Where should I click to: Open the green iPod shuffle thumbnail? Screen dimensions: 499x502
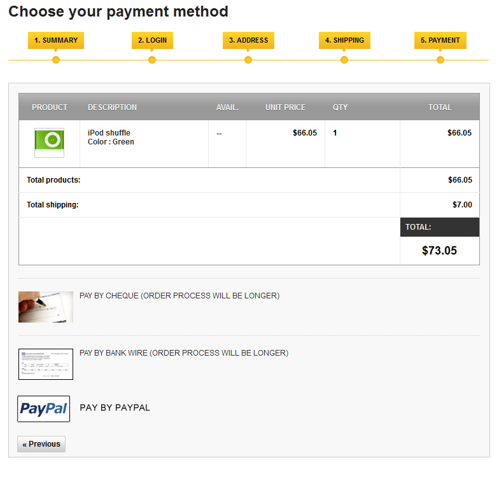click(53, 143)
